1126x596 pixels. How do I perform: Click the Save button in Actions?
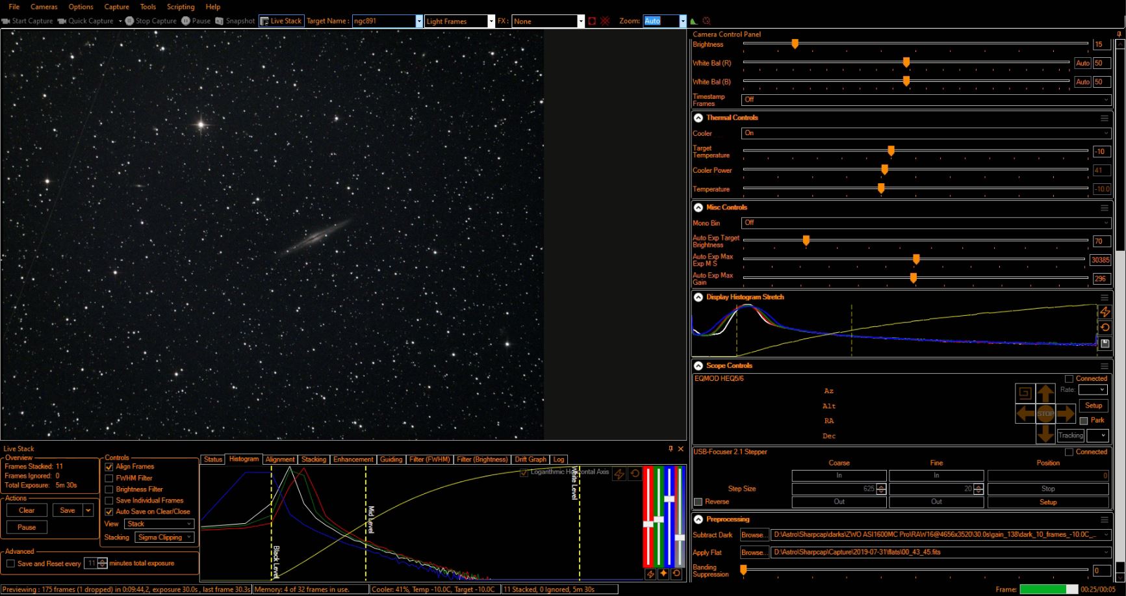[x=68, y=510]
